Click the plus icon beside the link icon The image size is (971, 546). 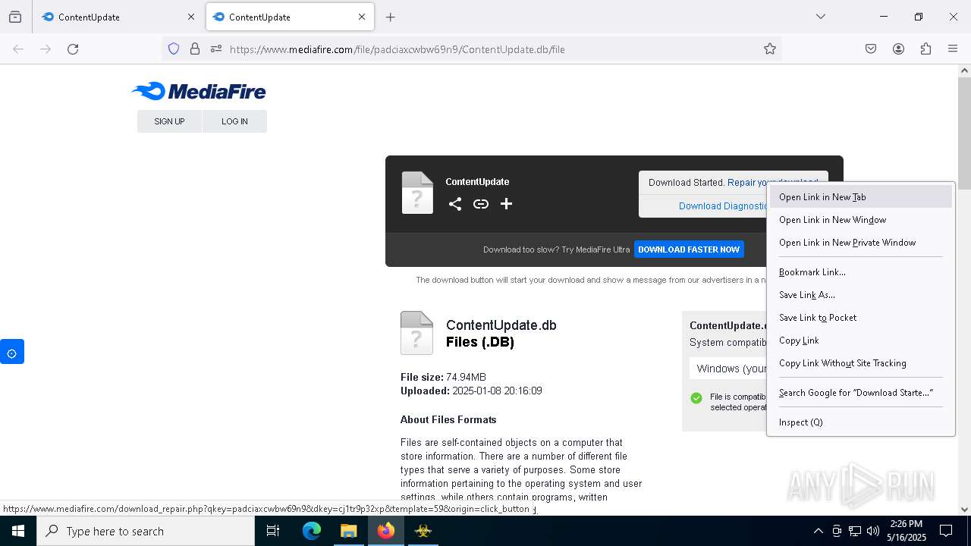pyautogui.click(x=506, y=204)
